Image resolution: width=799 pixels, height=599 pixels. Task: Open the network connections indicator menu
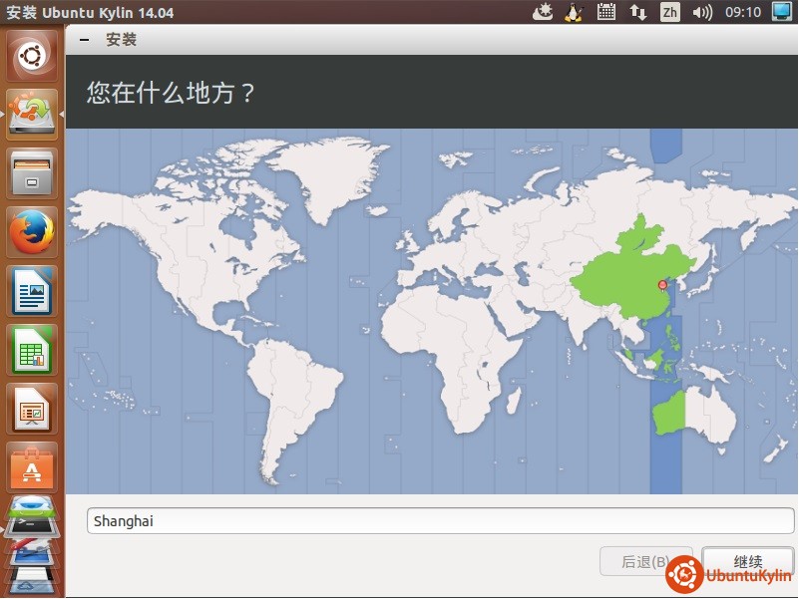[x=637, y=12]
